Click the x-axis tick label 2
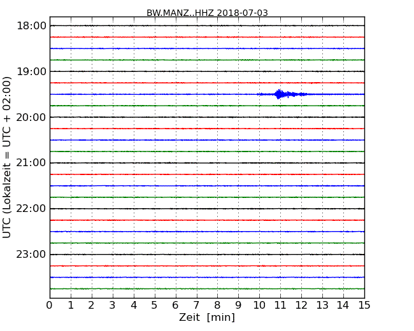This screenshot has height=331, width=414. [91, 305]
